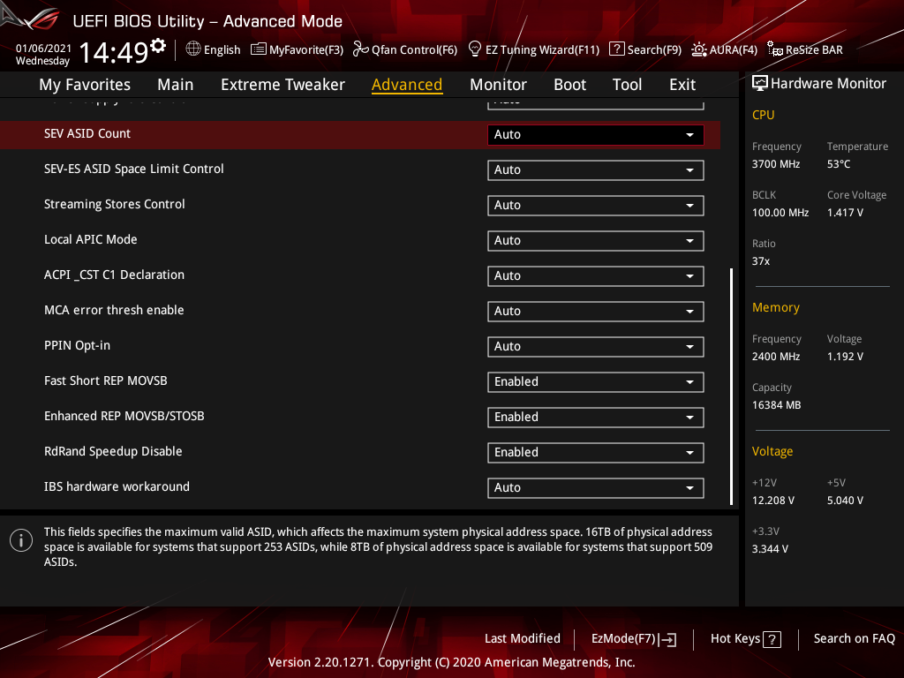Screen dimensions: 904x678
Task: Click the globe language icon
Action: pos(193,49)
